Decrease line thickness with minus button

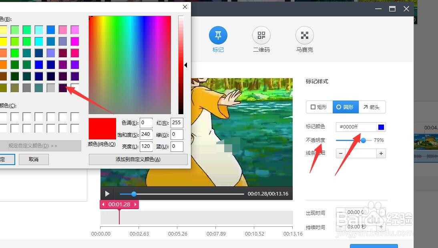coord(341,153)
